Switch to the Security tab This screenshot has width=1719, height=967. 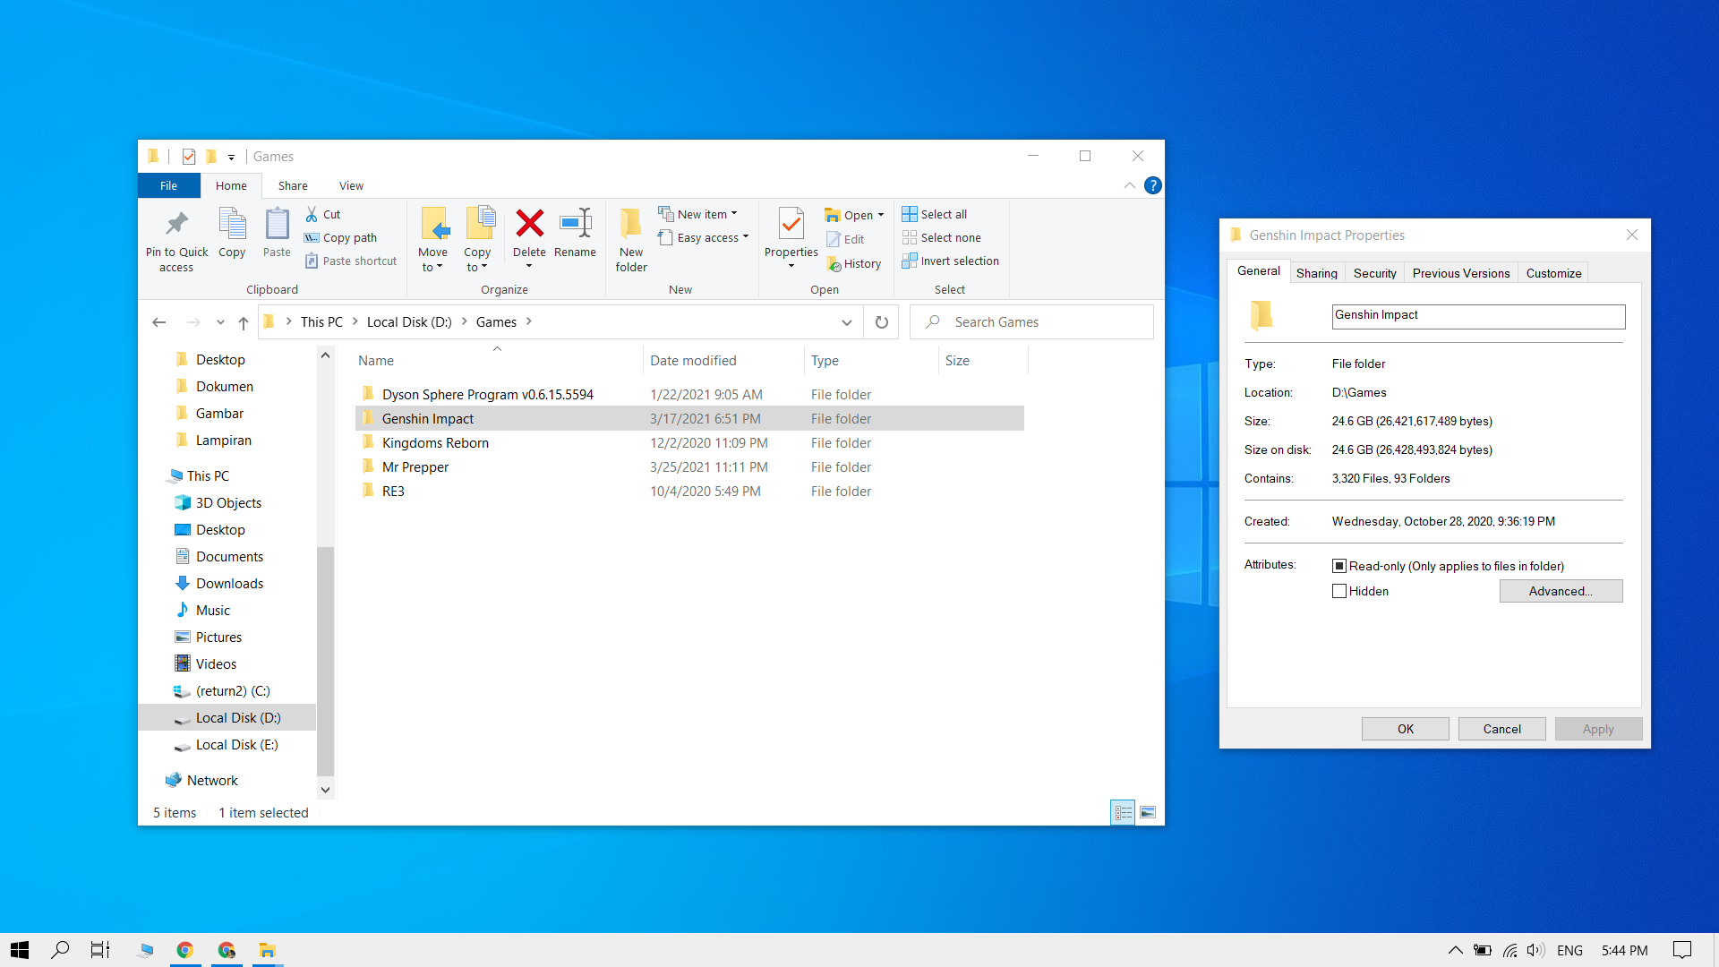(x=1375, y=273)
